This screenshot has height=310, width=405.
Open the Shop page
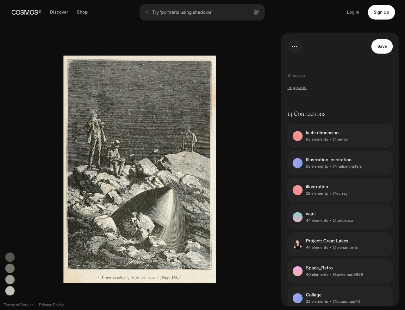82,12
